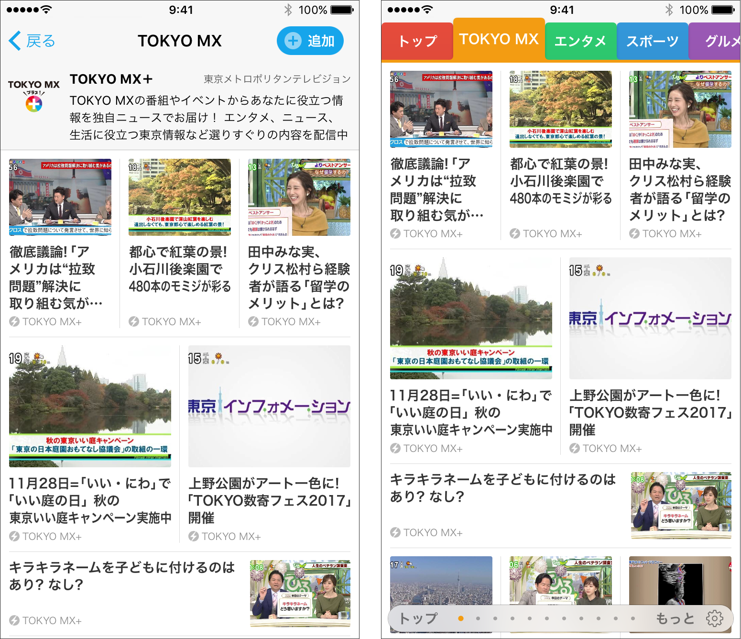The height and width of the screenshot is (639, 741).
Task: Open the Tokyo skyline thumbnail at bottom right screen
Action: click(x=441, y=595)
